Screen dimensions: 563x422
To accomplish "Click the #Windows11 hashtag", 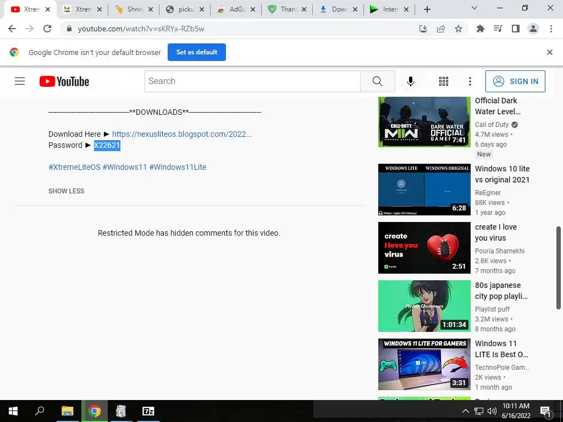I will pos(125,167).
